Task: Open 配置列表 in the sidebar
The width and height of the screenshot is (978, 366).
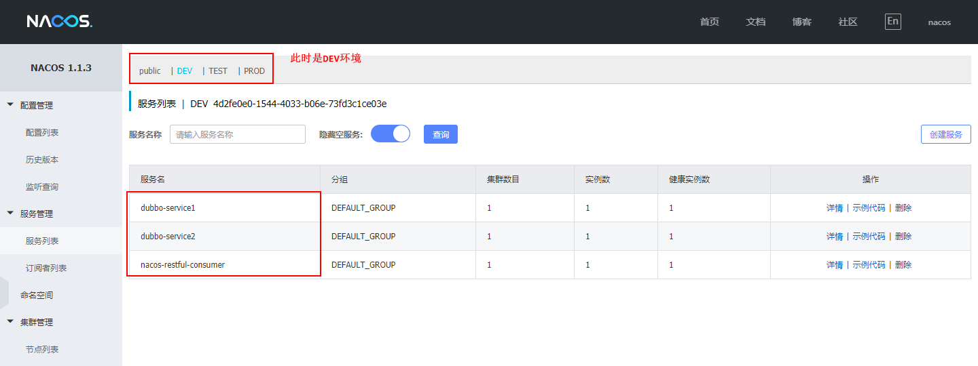Action: 42,132
